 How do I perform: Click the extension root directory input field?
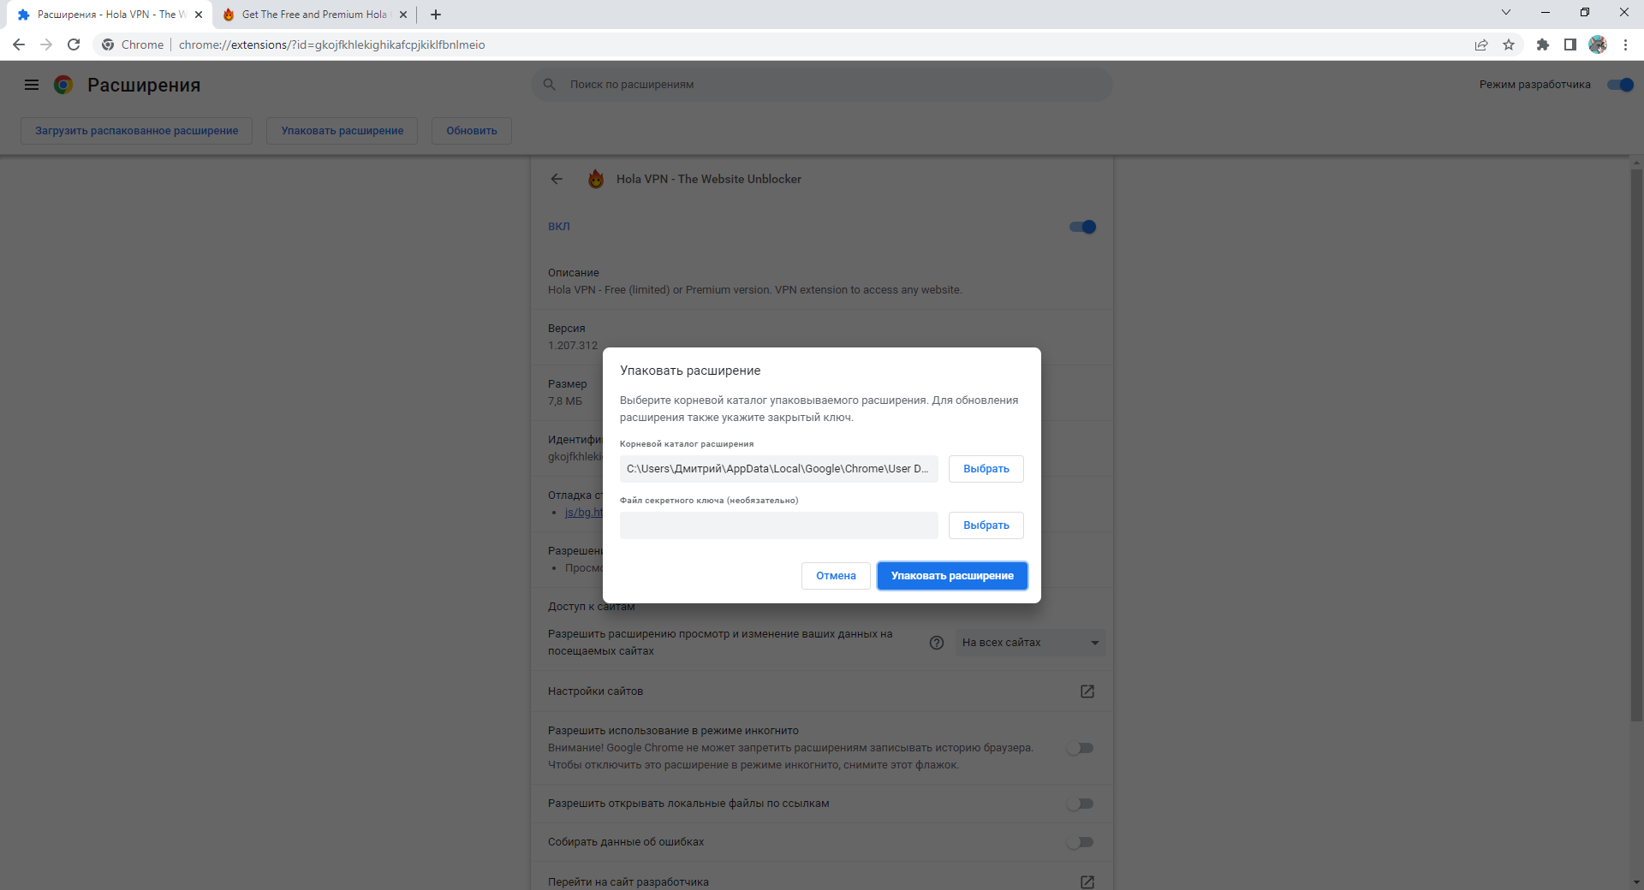(x=779, y=469)
